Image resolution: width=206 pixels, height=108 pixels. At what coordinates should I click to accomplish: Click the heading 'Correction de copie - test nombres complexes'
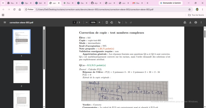(x=111, y=33)
